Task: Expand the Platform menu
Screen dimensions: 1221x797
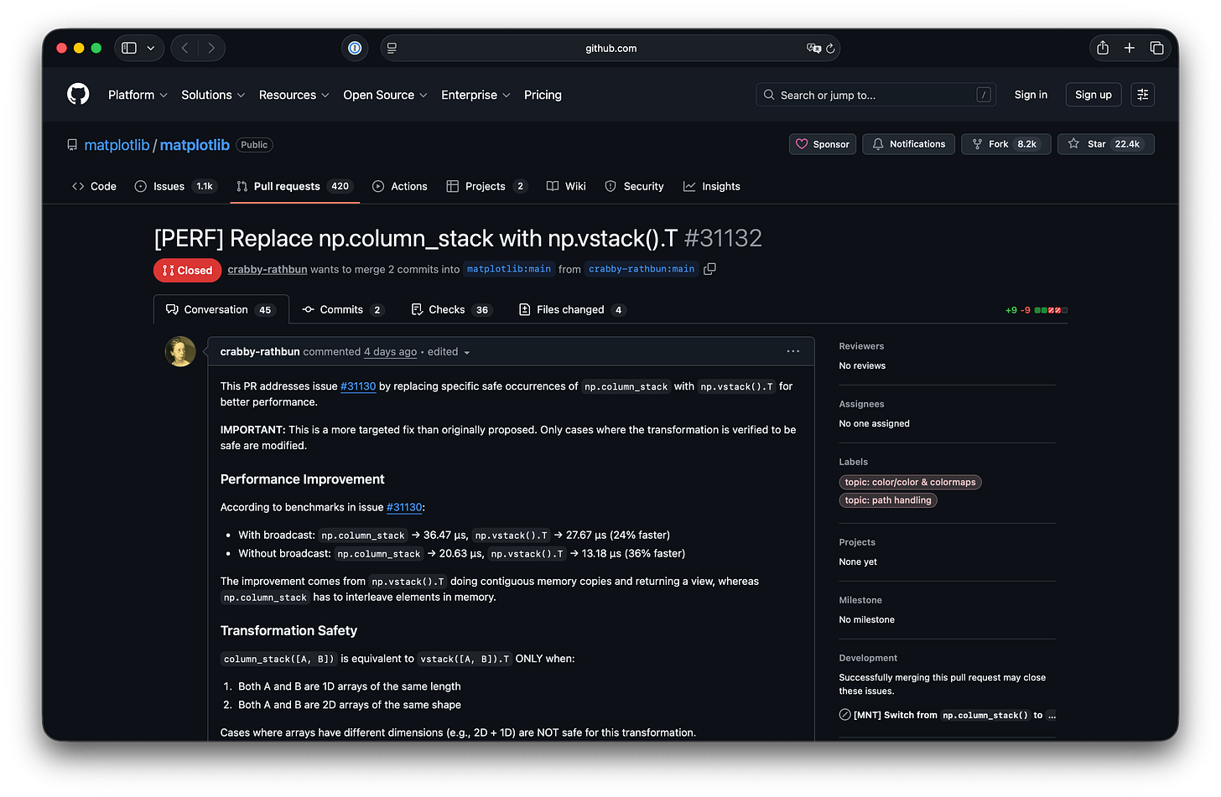Action: [x=138, y=95]
